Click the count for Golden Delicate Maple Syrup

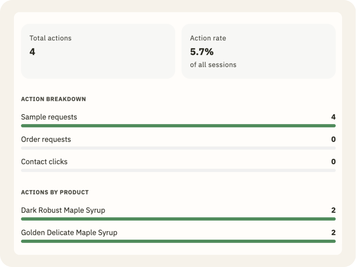pyautogui.click(x=333, y=233)
